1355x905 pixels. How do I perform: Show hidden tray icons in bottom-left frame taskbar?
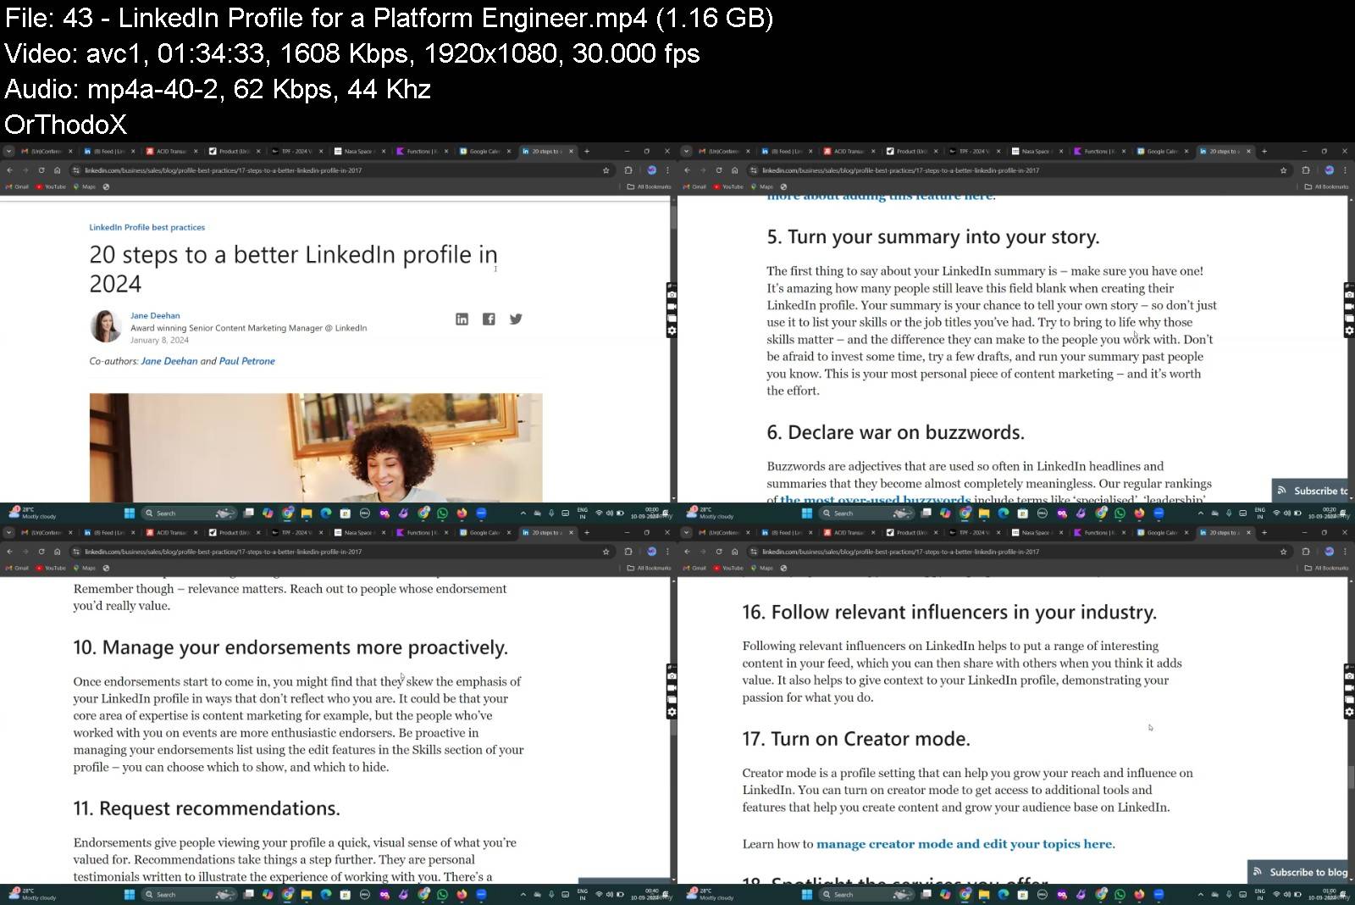523,894
